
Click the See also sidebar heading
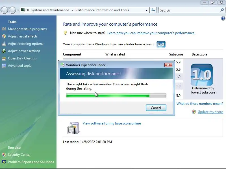[x=14, y=147]
